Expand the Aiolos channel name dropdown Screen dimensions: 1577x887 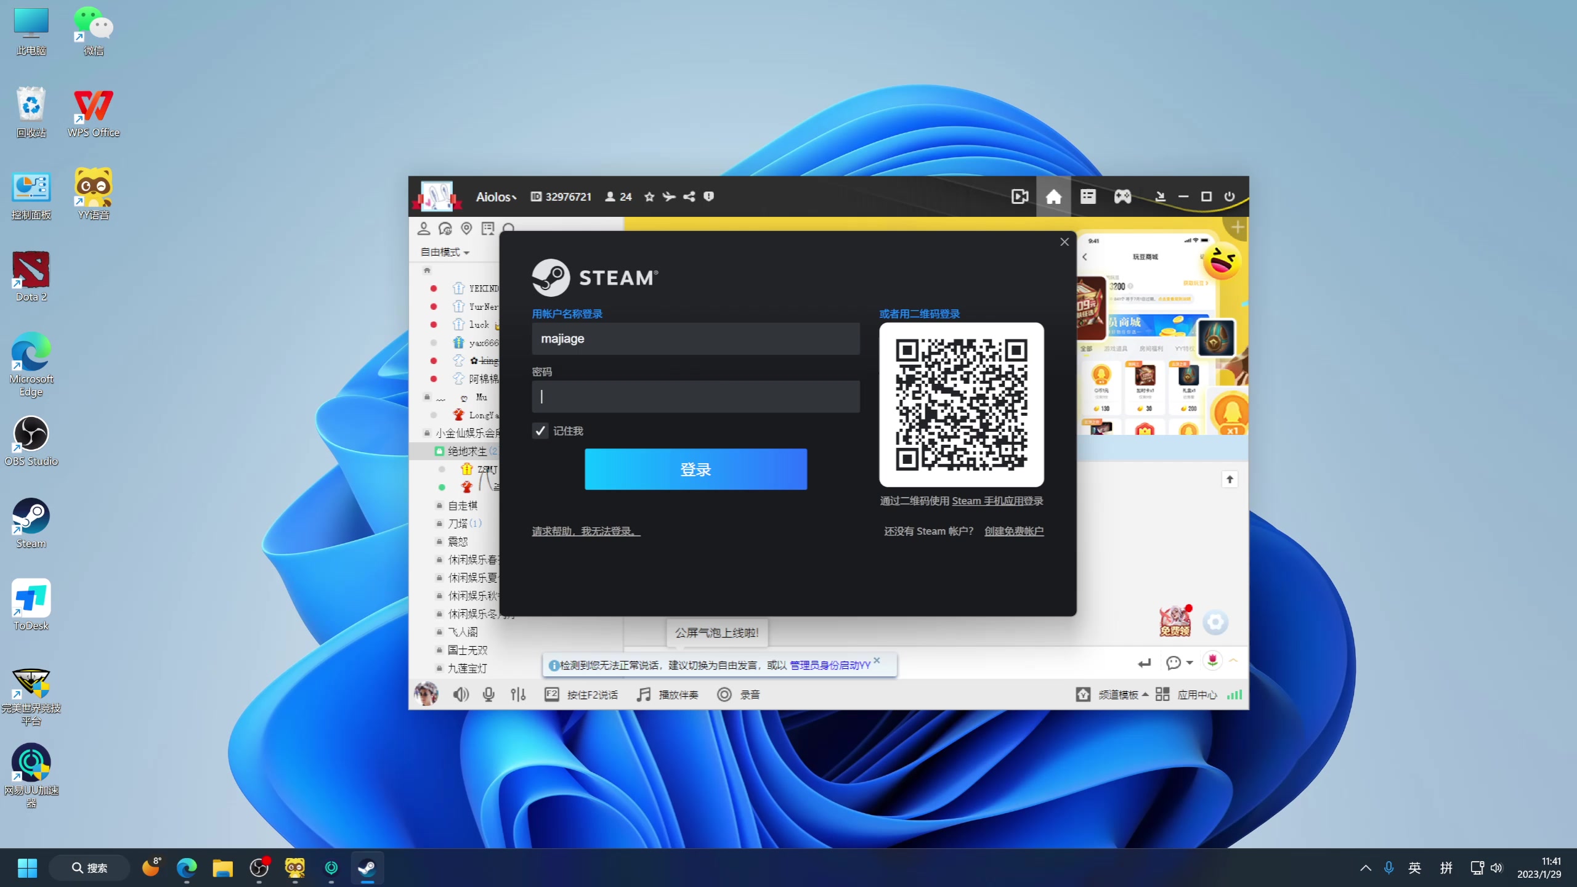pyautogui.click(x=496, y=197)
